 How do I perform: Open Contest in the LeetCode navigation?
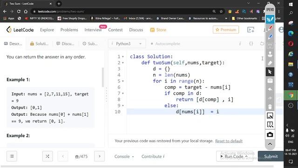pos(115,30)
